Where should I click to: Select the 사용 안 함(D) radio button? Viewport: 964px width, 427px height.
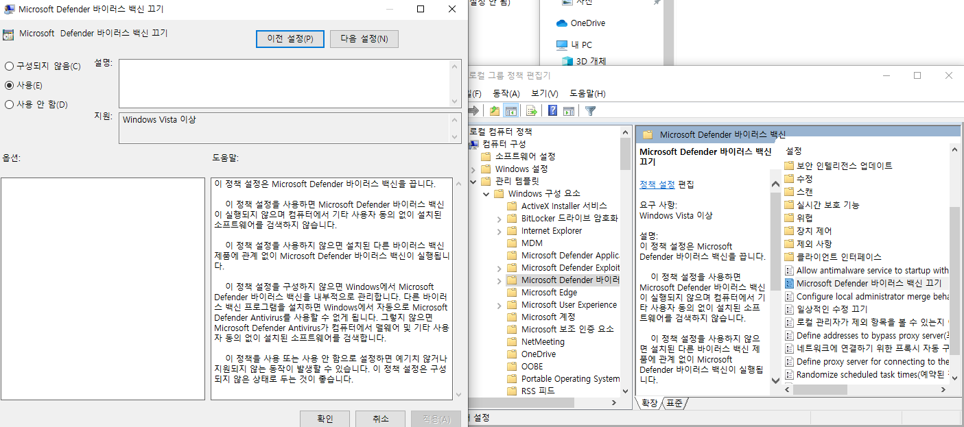[x=9, y=105]
